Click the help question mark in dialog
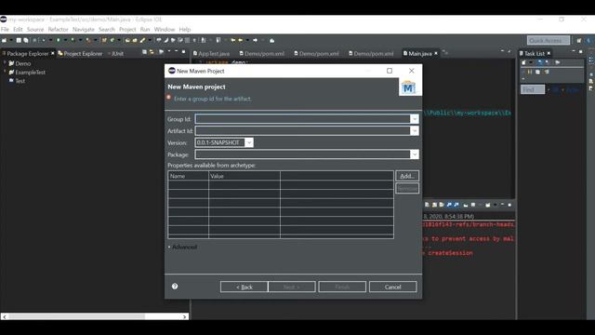Image resolution: width=595 pixels, height=335 pixels. pos(175,287)
